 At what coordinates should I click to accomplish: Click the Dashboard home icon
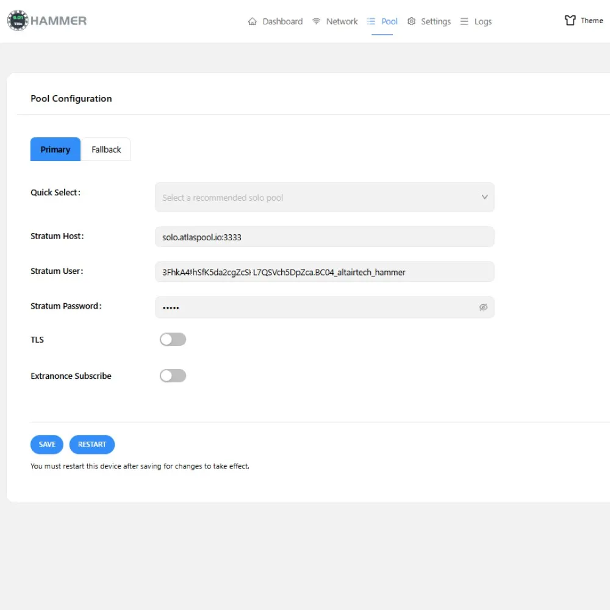click(x=252, y=21)
